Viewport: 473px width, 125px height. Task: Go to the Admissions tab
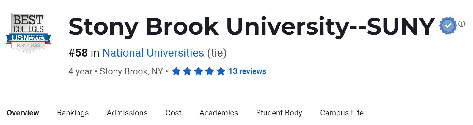(127, 113)
